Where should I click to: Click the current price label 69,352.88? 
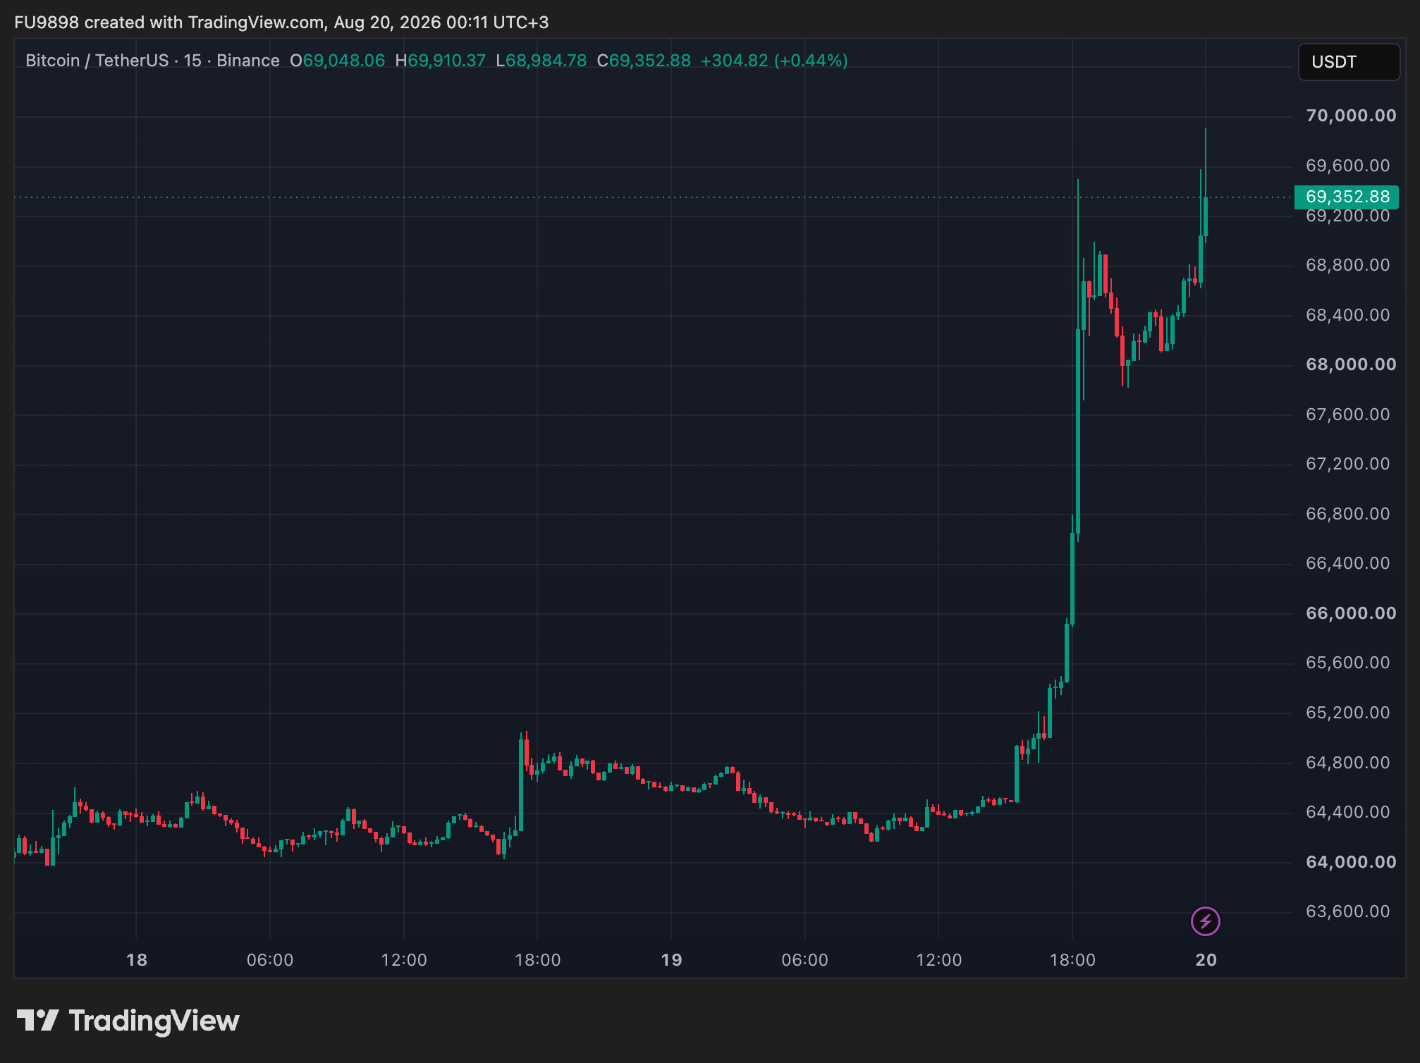coord(1347,197)
